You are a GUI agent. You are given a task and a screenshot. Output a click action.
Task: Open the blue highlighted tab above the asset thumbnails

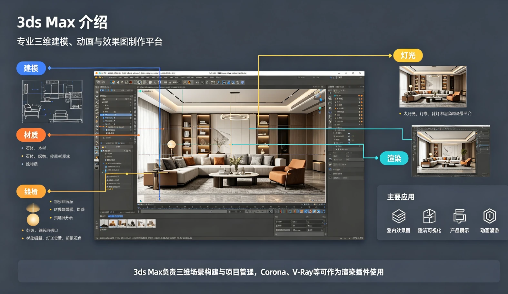coord(115,216)
